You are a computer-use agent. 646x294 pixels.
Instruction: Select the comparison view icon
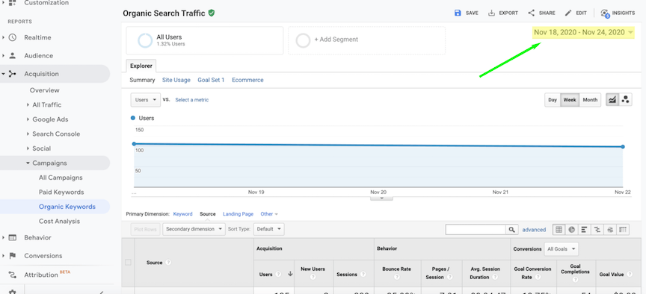click(597, 230)
